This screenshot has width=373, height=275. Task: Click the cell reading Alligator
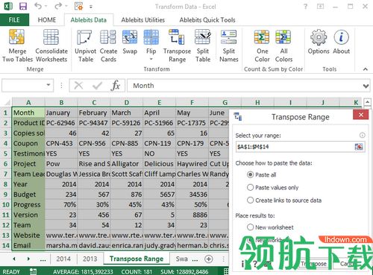(127, 164)
